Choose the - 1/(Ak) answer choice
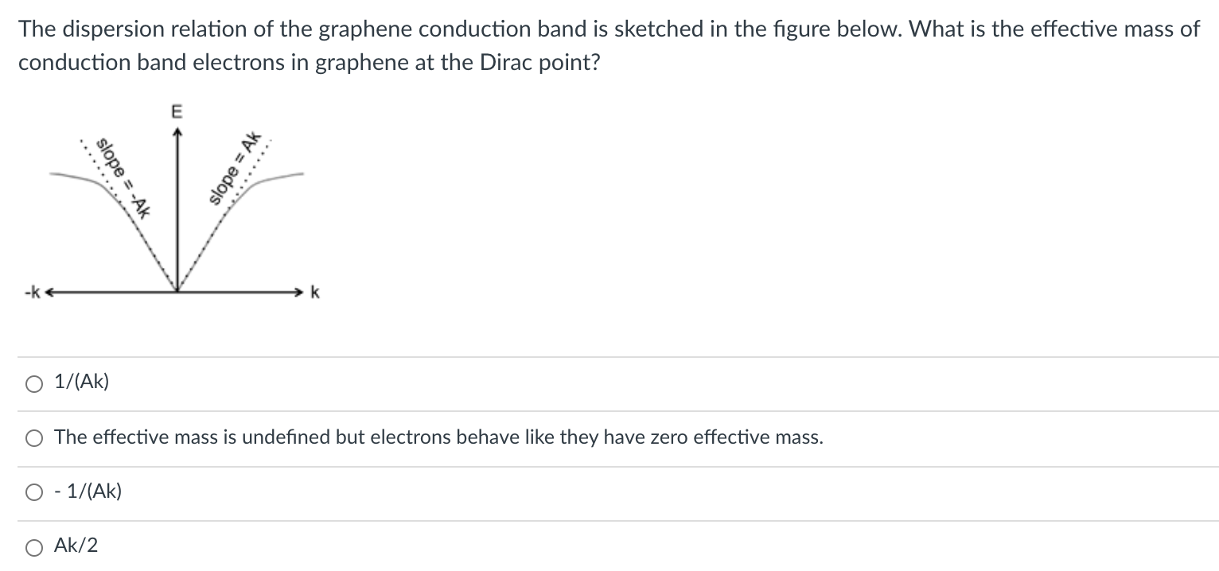1219x571 pixels. (33, 491)
